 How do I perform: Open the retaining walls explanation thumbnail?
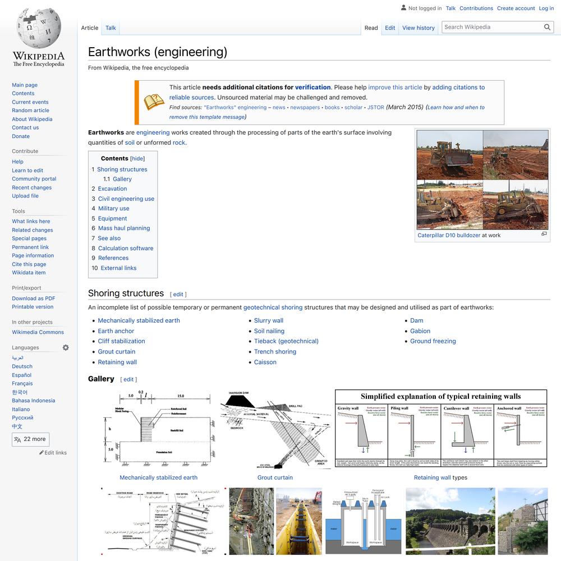(441, 429)
